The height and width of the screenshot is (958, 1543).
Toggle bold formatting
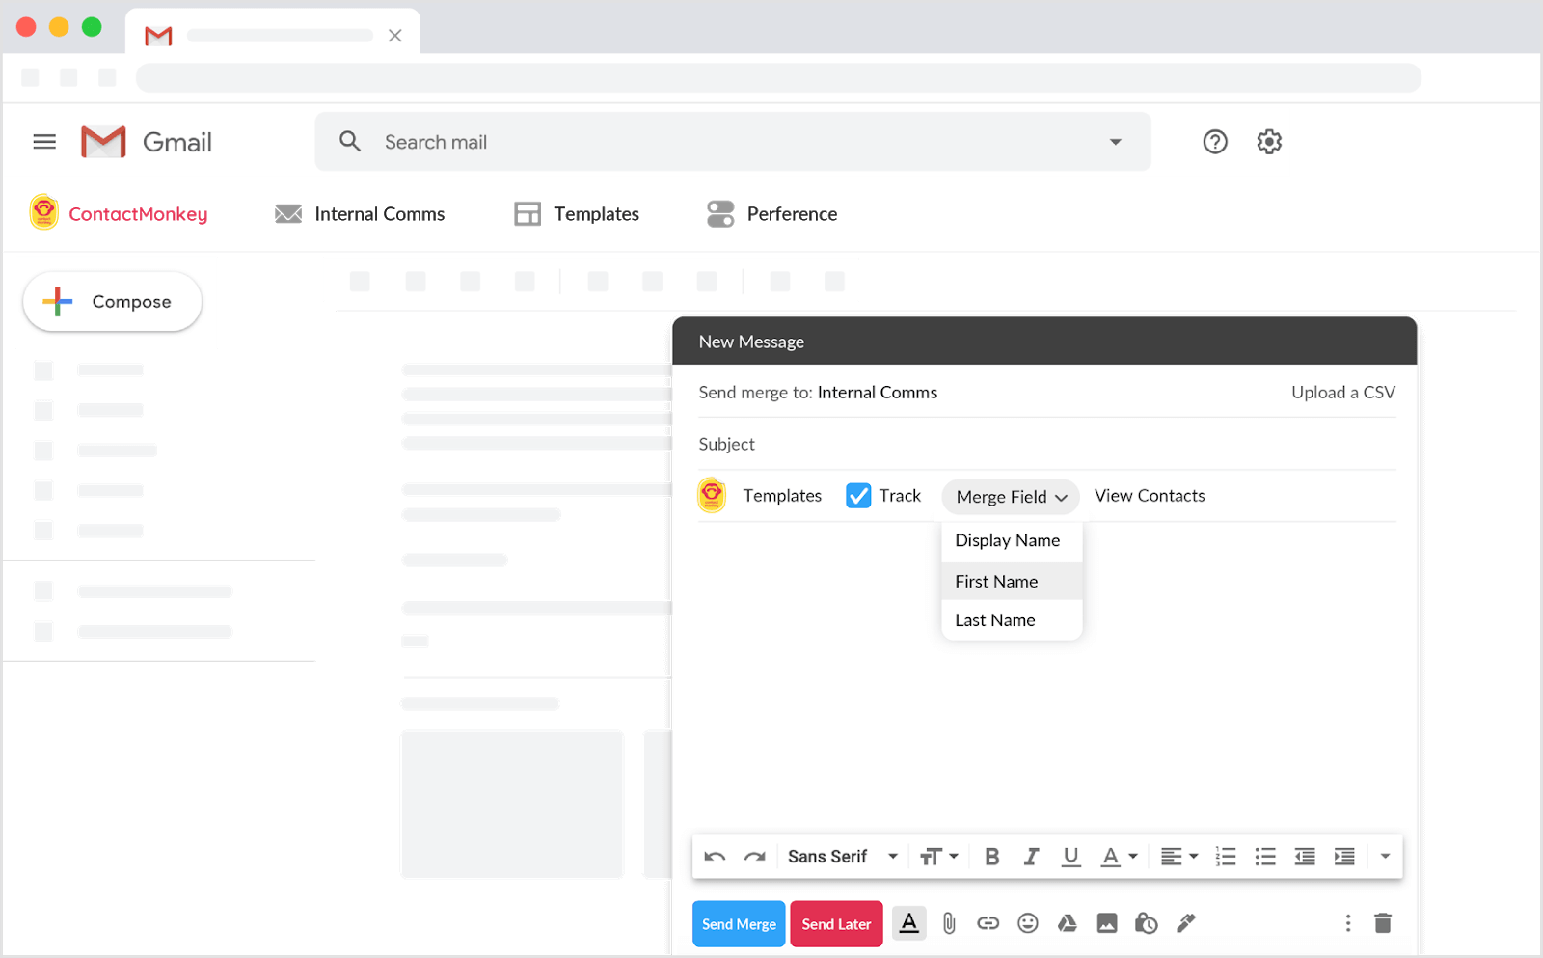click(x=991, y=857)
